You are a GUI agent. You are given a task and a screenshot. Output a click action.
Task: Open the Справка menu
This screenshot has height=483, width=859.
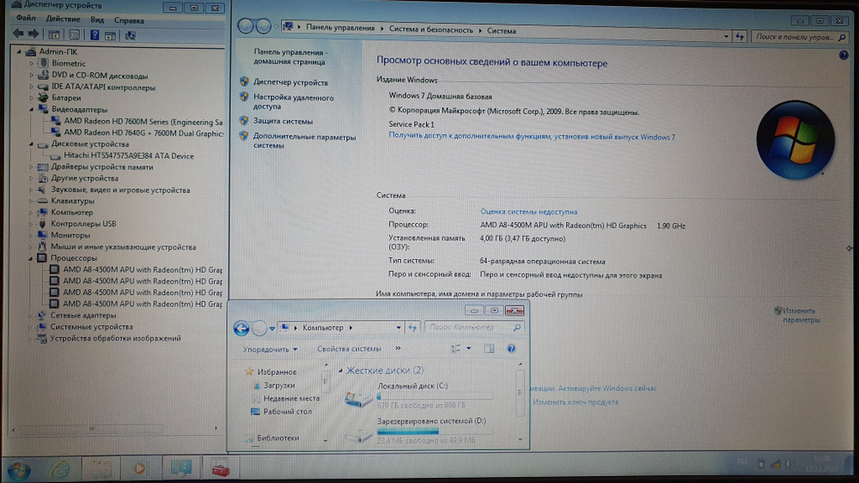[129, 21]
